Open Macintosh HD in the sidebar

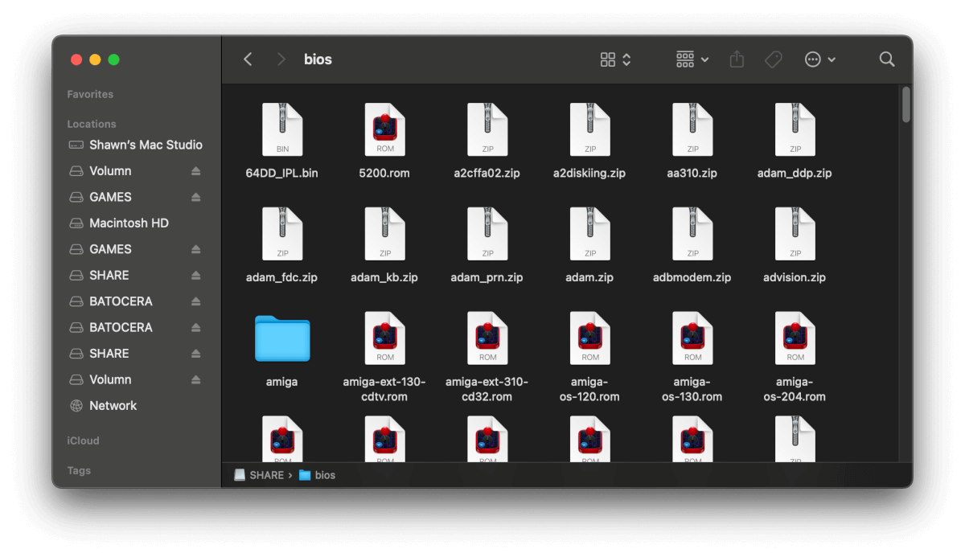click(x=129, y=223)
